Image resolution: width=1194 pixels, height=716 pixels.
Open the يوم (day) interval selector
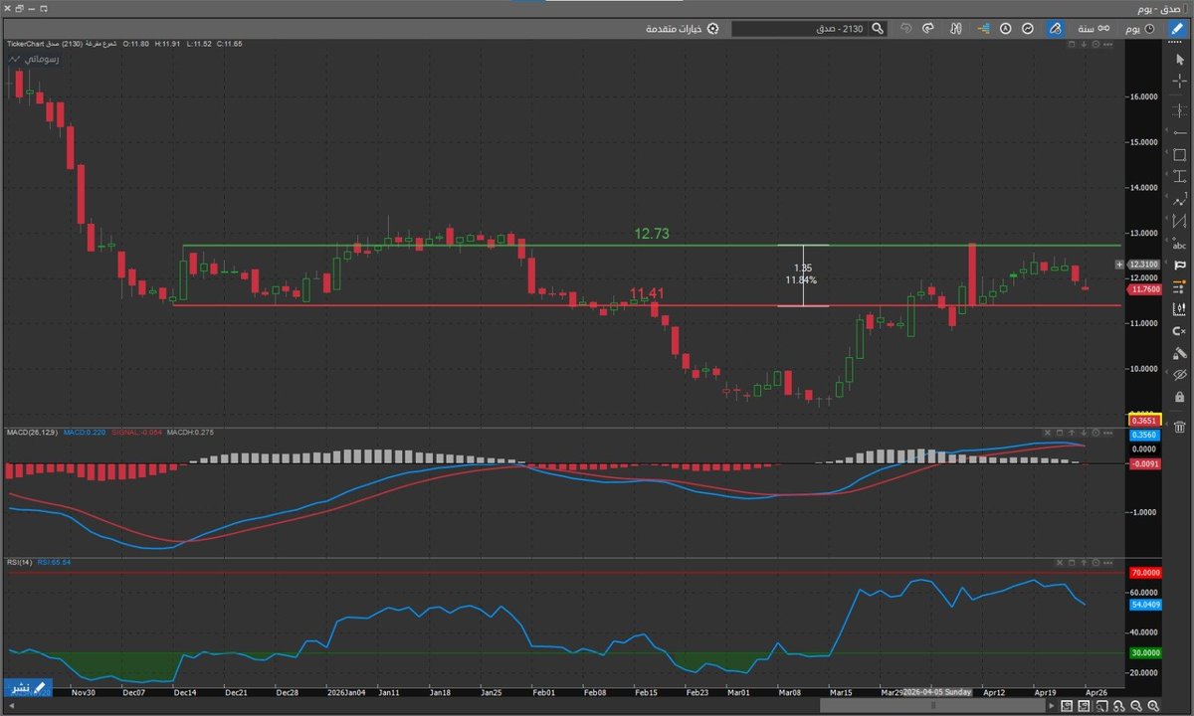[1140, 29]
